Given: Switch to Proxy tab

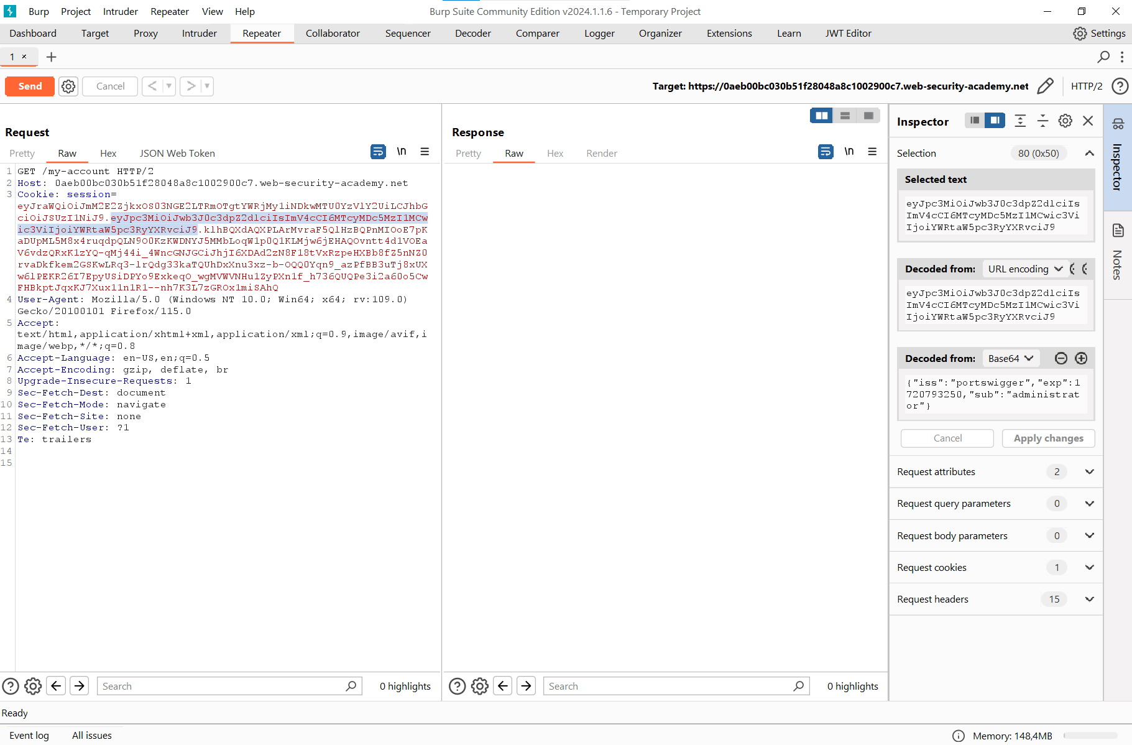Looking at the screenshot, I should [145, 34].
